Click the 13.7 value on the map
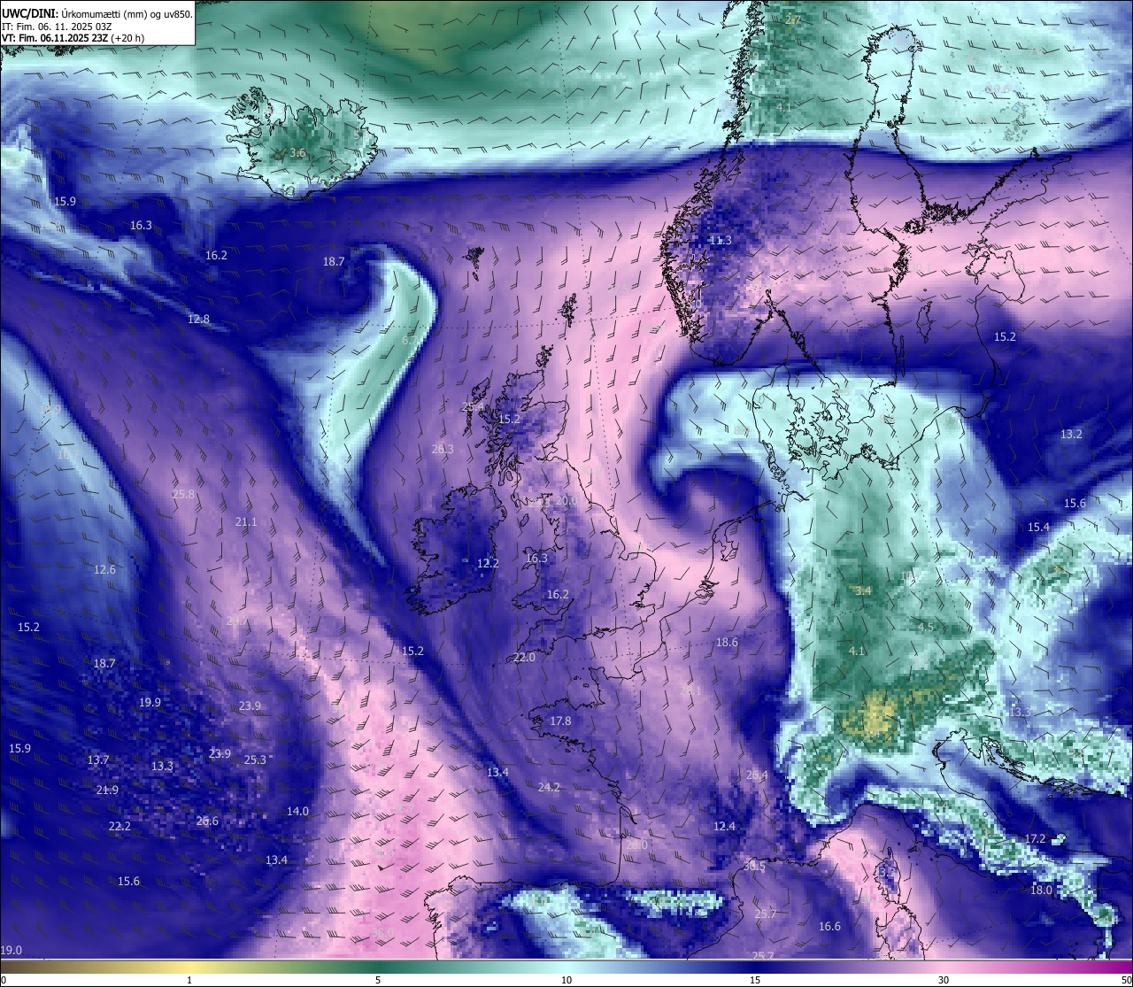This screenshot has width=1133, height=987. click(97, 760)
